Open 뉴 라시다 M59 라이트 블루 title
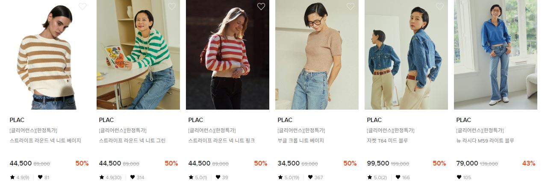542x189 pixels. click(x=485, y=140)
